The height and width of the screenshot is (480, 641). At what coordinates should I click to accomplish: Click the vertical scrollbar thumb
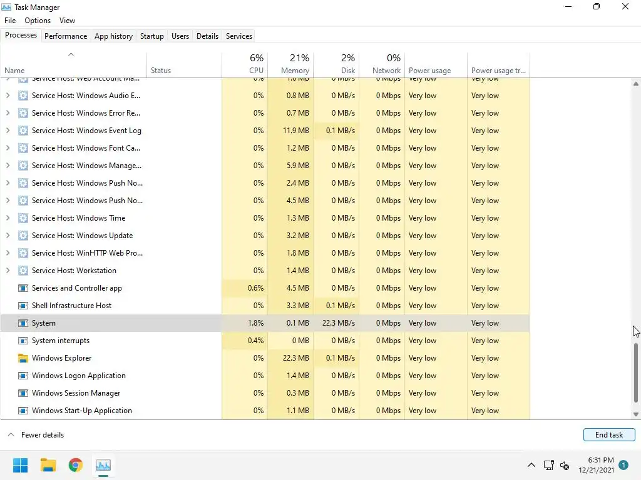pyautogui.click(x=636, y=372)
